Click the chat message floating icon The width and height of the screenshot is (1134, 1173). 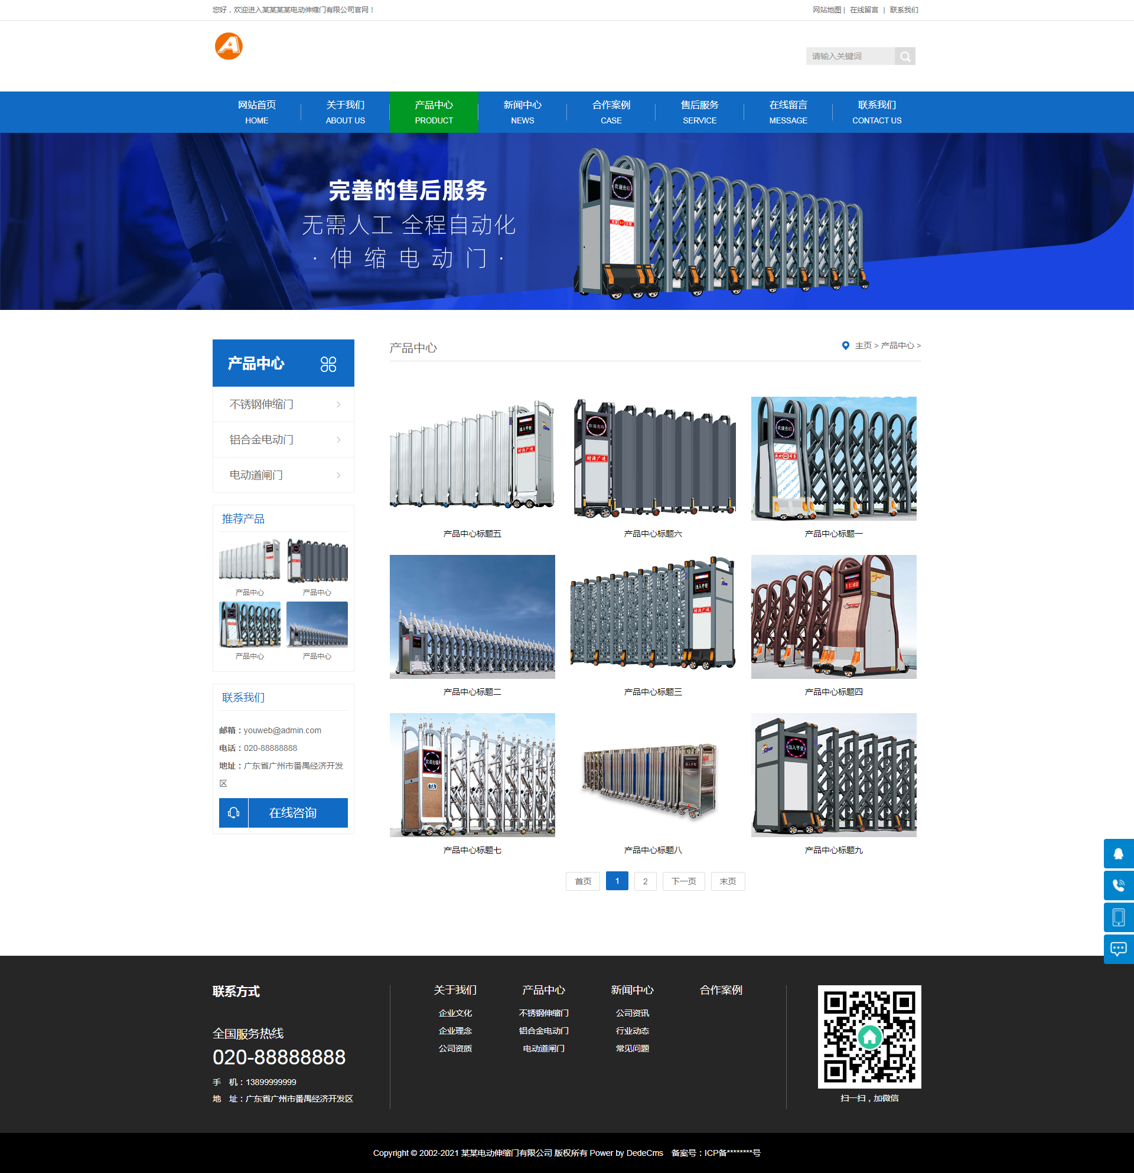[x=1119, y=949]
